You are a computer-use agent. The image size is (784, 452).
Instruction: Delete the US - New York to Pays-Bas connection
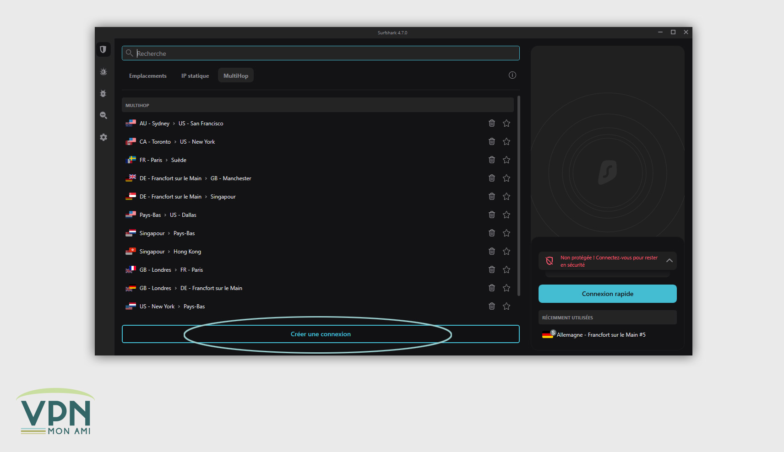(492, 306)
